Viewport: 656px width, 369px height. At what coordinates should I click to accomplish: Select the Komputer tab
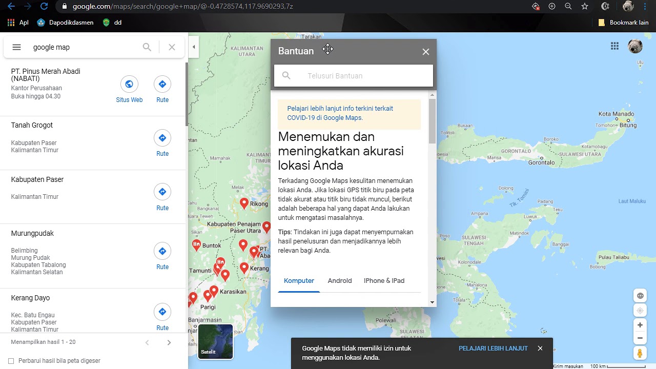coord(299,281)
